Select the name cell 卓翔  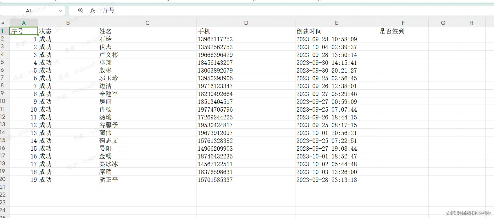[147, 62]
